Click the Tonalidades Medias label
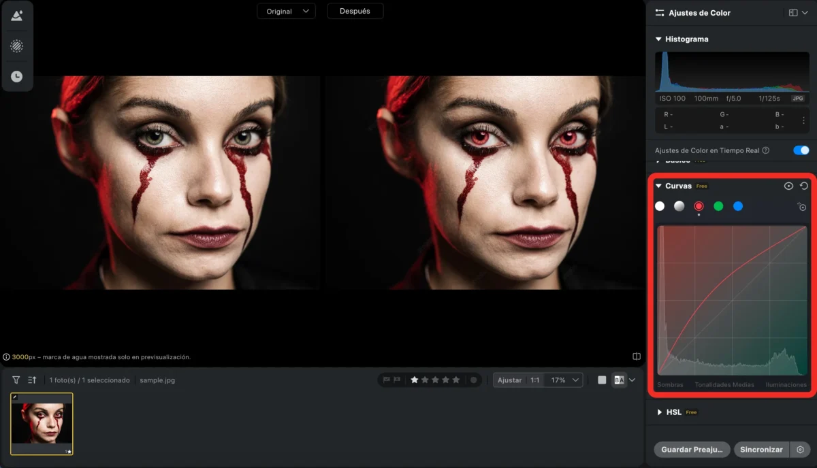The width and height of the screenshot is (817, 468). click(x=724, y=385)
